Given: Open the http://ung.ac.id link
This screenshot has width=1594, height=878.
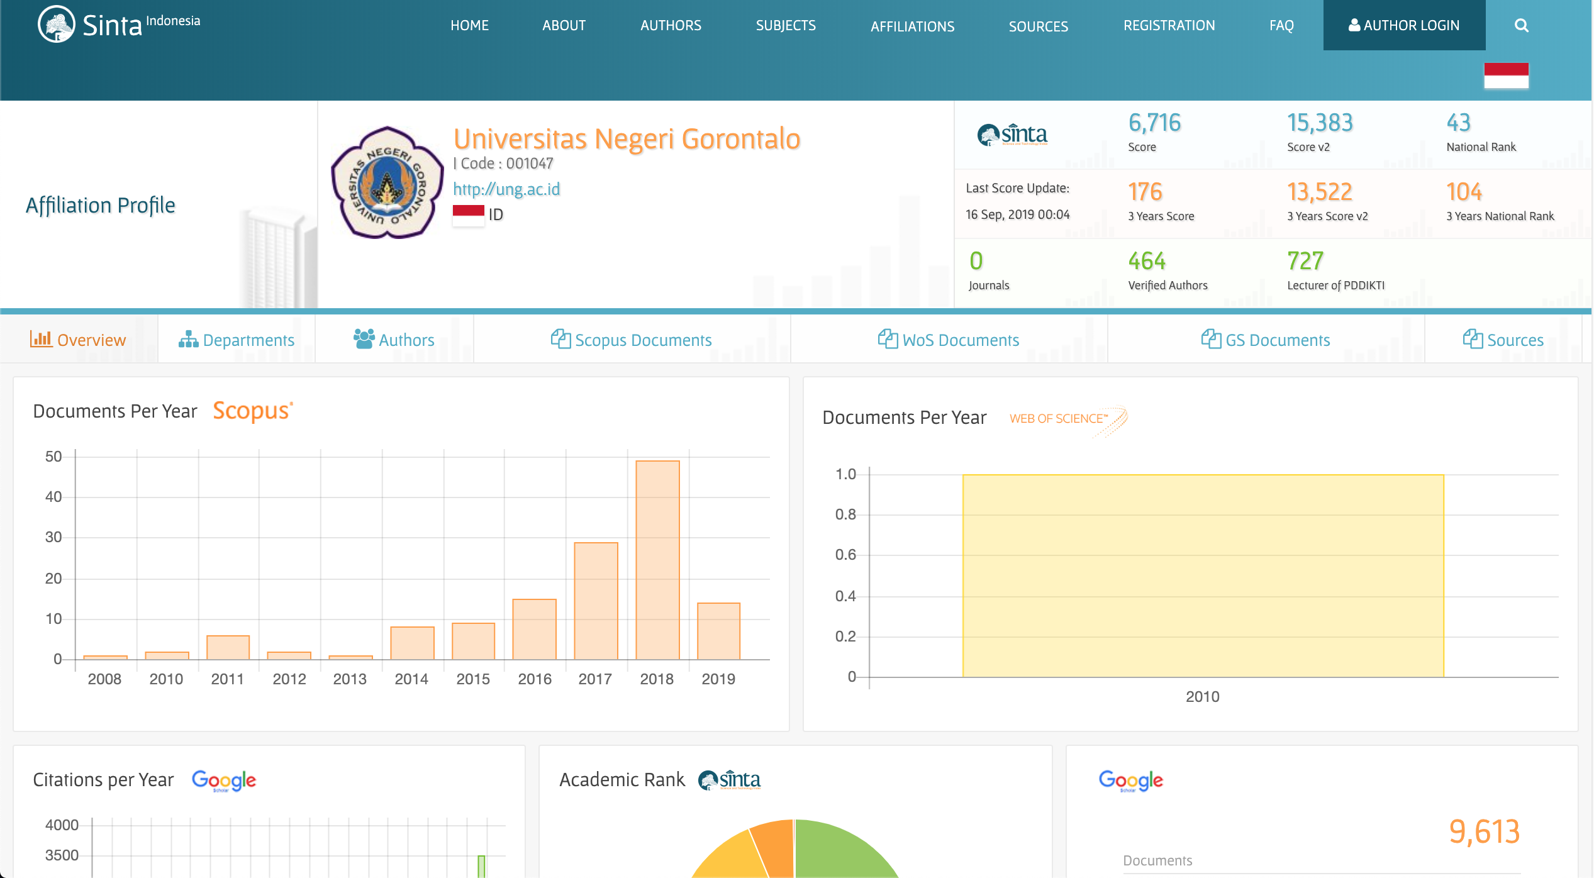Looking at the screenshot, I should pyautogui.click(x=506, y=189).
